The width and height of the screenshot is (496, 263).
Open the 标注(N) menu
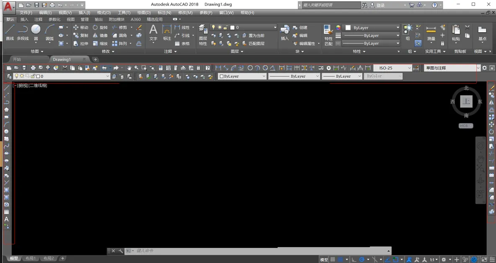pos(164,13)
